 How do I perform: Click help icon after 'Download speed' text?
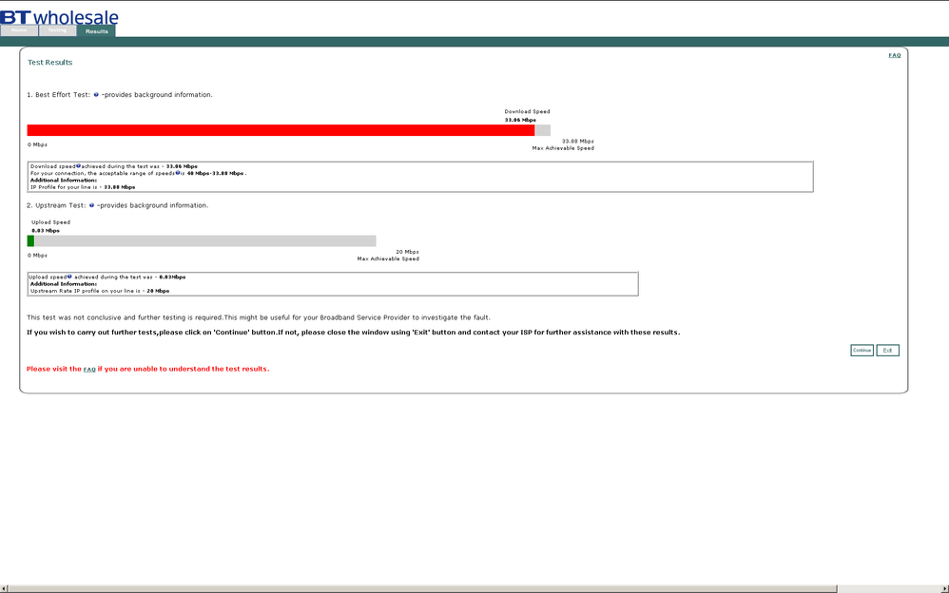pos(79,165)
